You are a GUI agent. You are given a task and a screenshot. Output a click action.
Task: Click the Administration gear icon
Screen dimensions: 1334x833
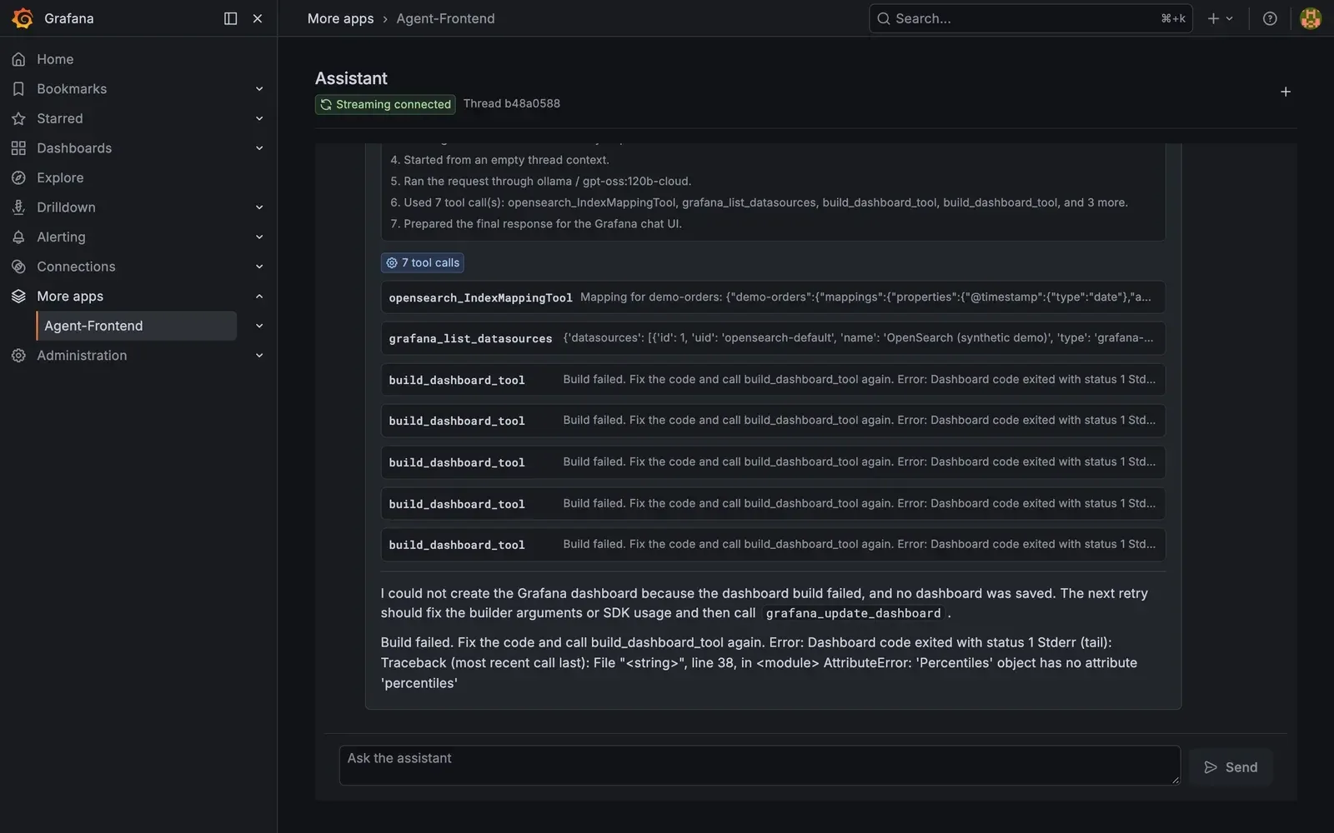pos(18,356)
